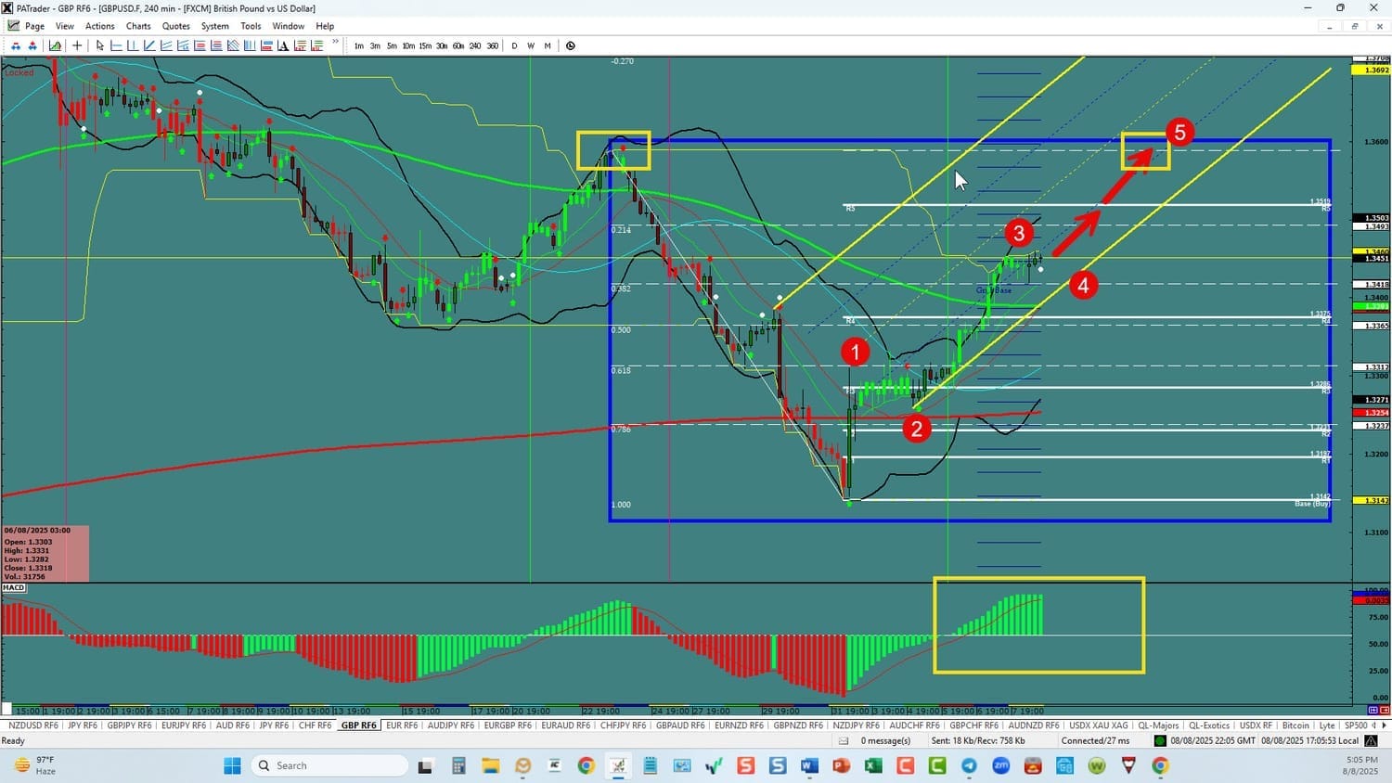Expand the toolbar overflow chevron
The height and width of the screenshot is (783, 1392).
(x=335, y=44)
